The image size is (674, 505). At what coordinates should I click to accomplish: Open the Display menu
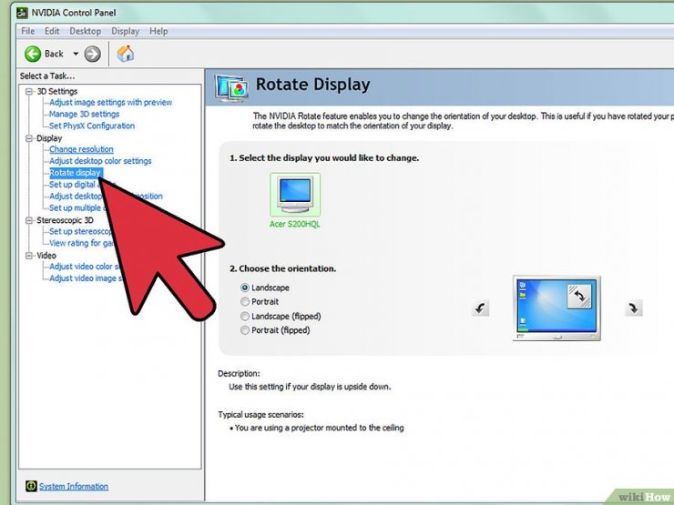(125, 31)
